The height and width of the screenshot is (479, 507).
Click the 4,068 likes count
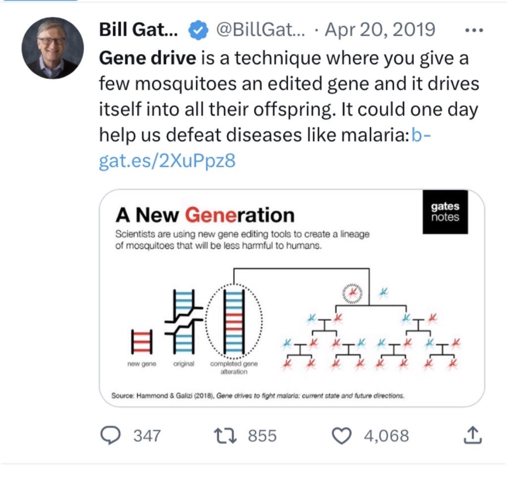click(386, 435)
